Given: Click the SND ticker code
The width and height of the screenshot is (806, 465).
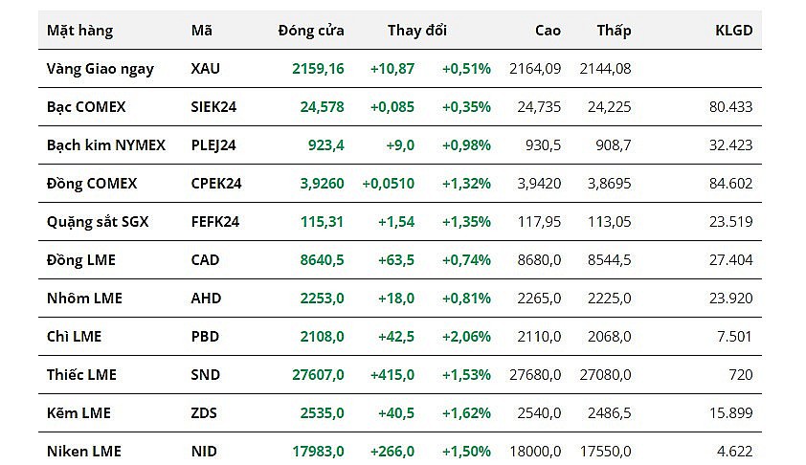Looking at the screenshot, I should [x=206, y=375].
